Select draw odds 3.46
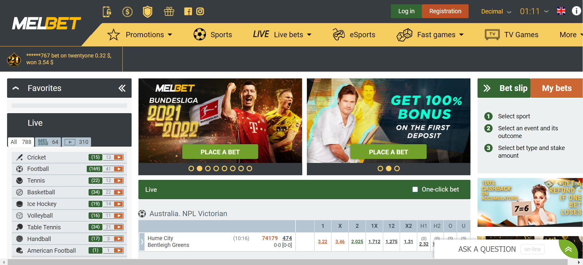The height and width of the screenshot is (265, 583). [340, 242]
